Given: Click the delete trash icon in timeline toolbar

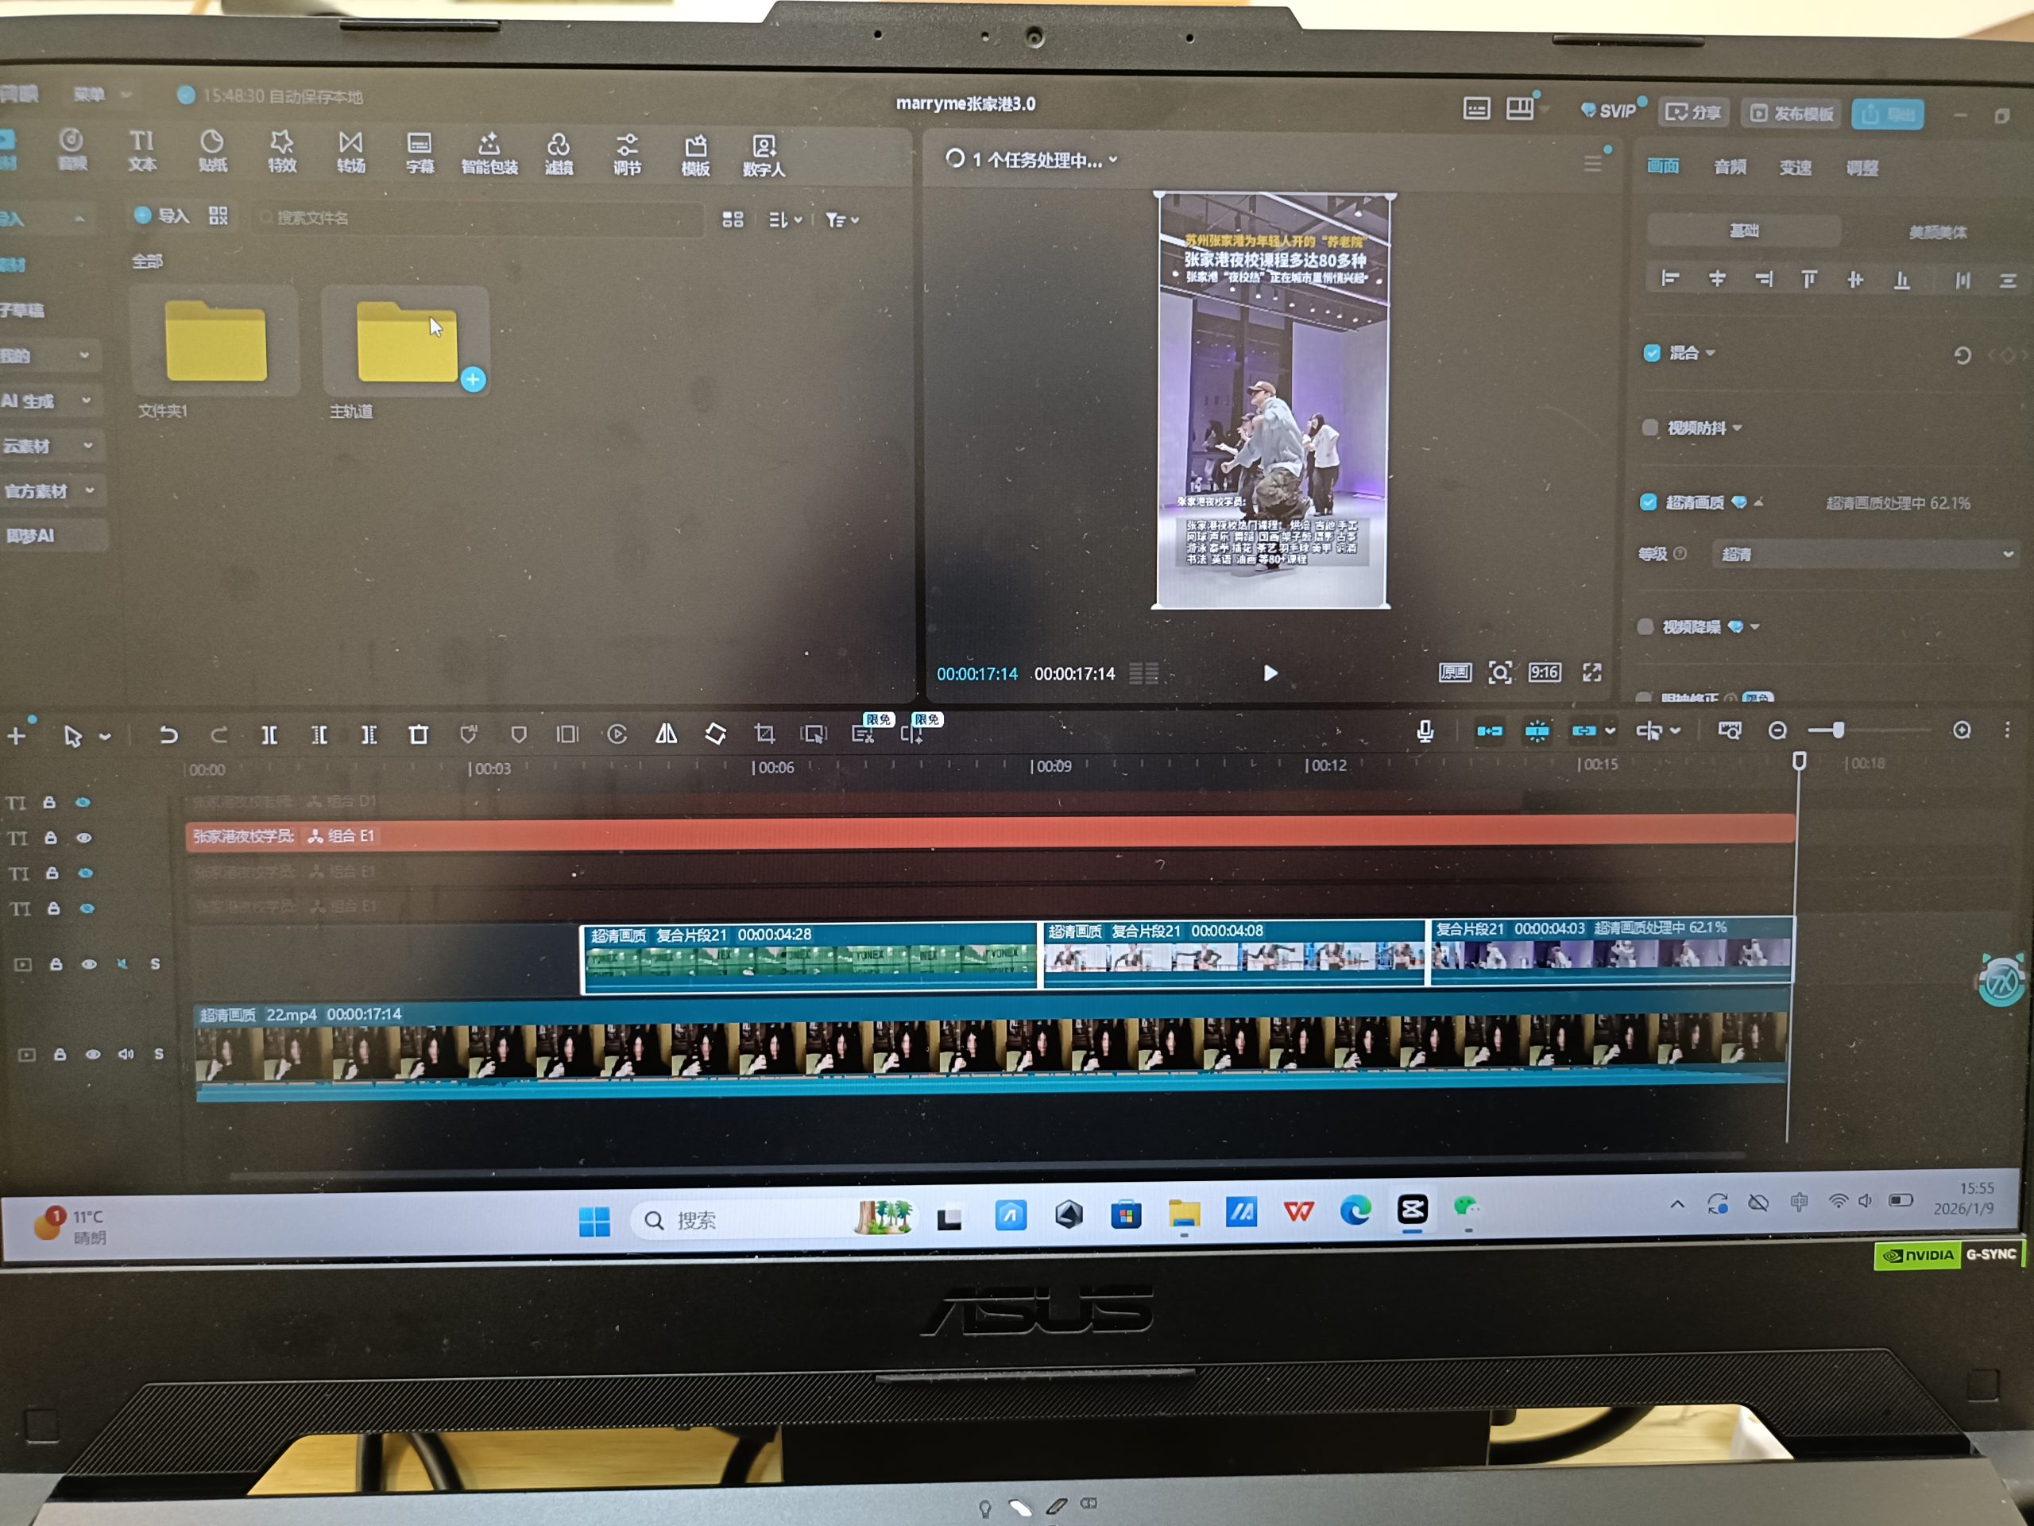Looking at the screenshot, I should [419, 735].
